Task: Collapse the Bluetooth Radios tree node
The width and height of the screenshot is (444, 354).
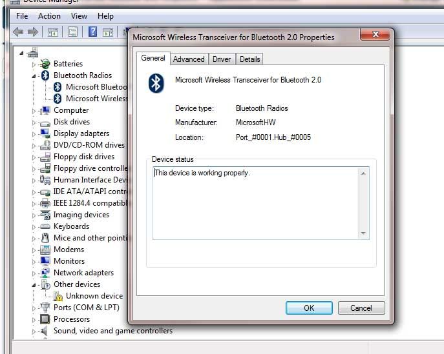Action: (34, 76)
